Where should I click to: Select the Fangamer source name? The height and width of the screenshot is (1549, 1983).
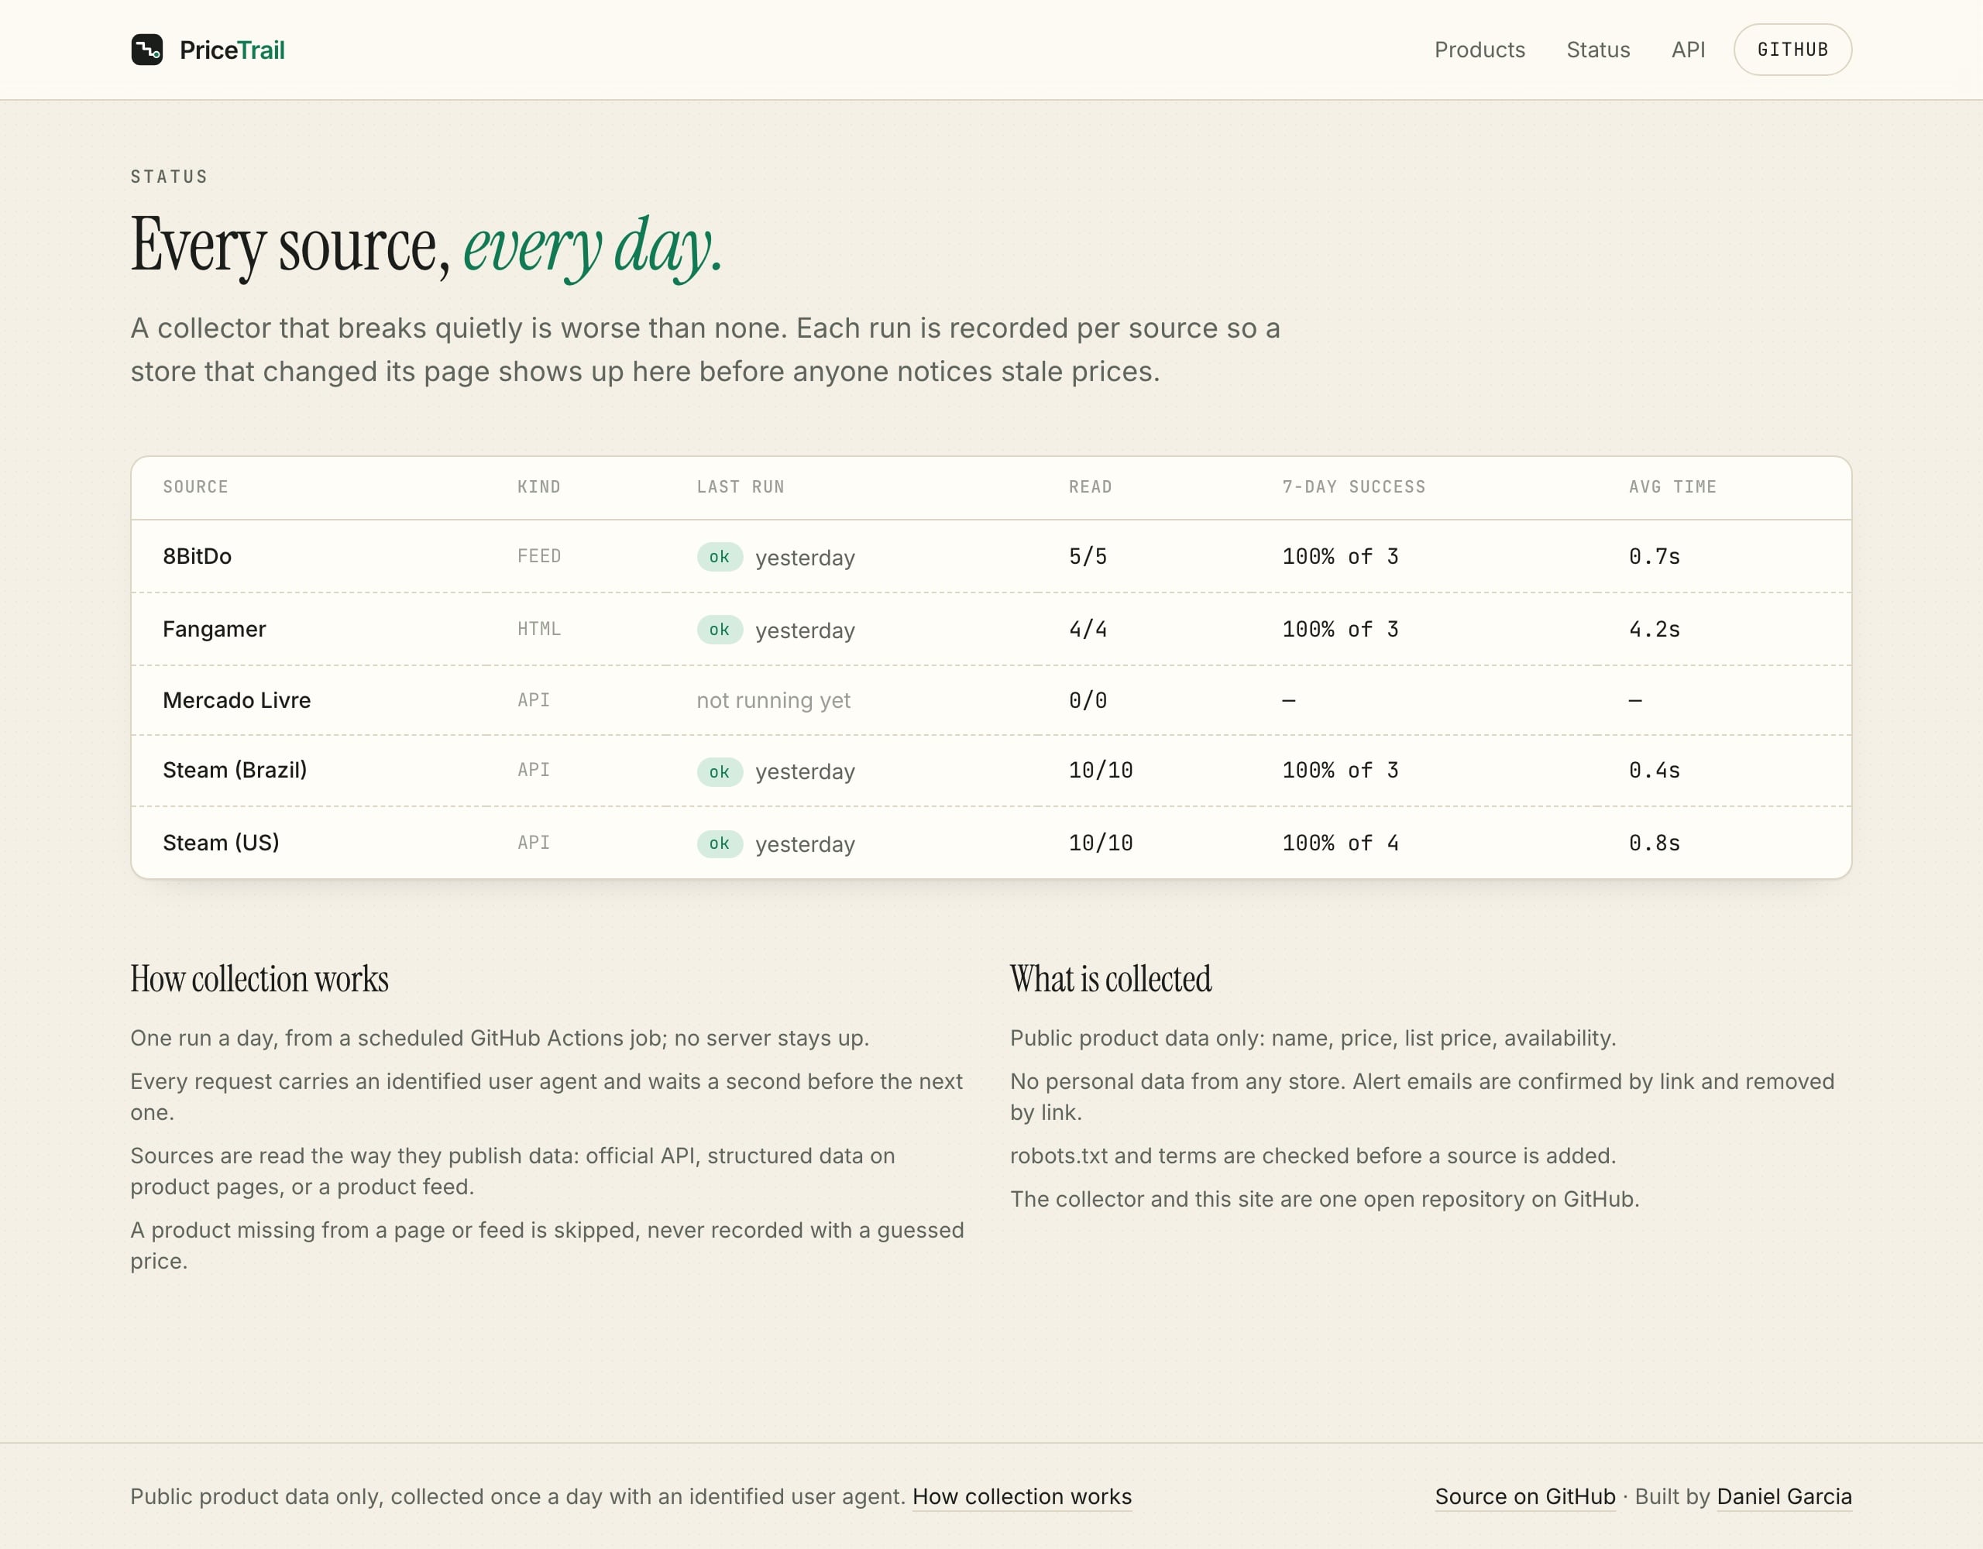pyautogui.click(x=215, y=629)
